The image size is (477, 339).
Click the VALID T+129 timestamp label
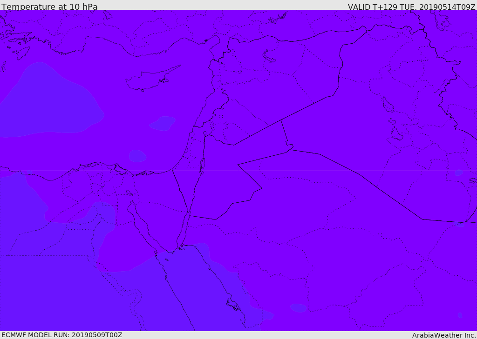(412, 7)
